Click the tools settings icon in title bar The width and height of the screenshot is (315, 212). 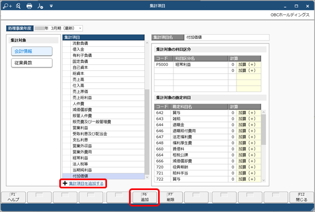click(x=40, y=6)
